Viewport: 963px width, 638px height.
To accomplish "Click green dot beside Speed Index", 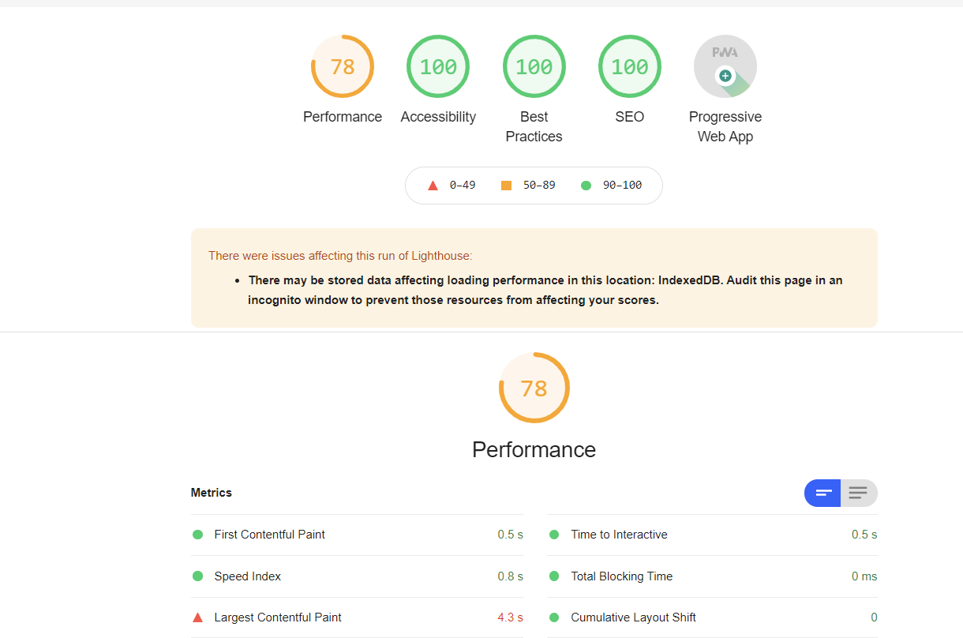I will [x=198, y=576].
